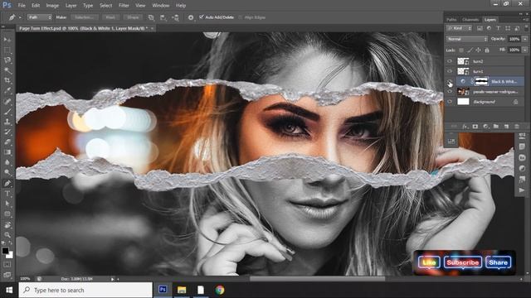The image size is (531, 298).
Task: Select the Shape tool
Action: pos(7,214)
